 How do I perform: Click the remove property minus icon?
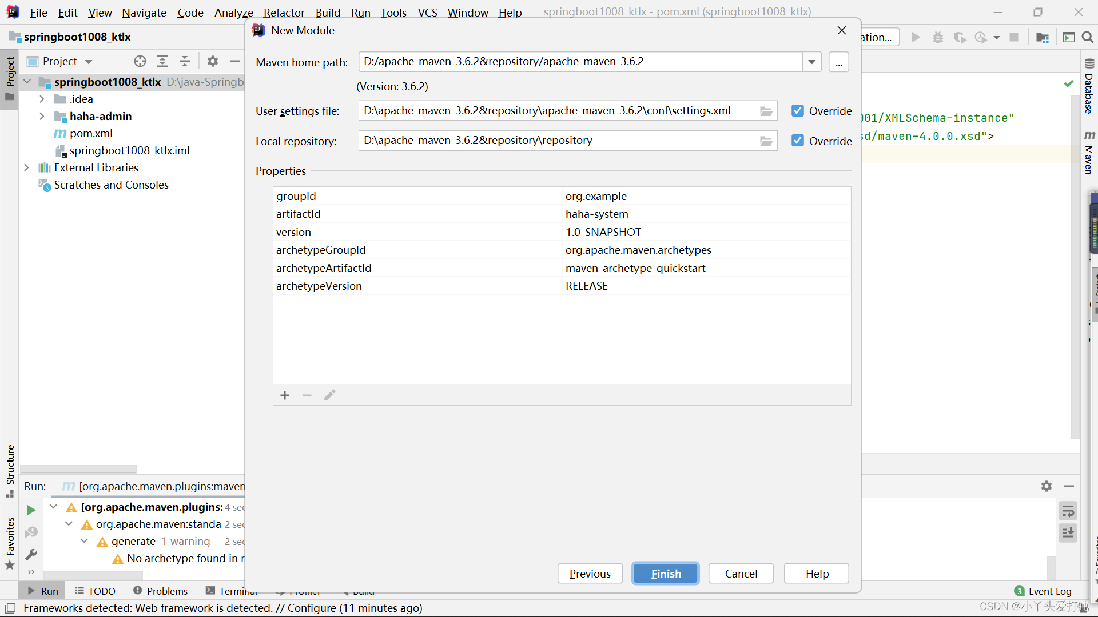coord(307,395)
